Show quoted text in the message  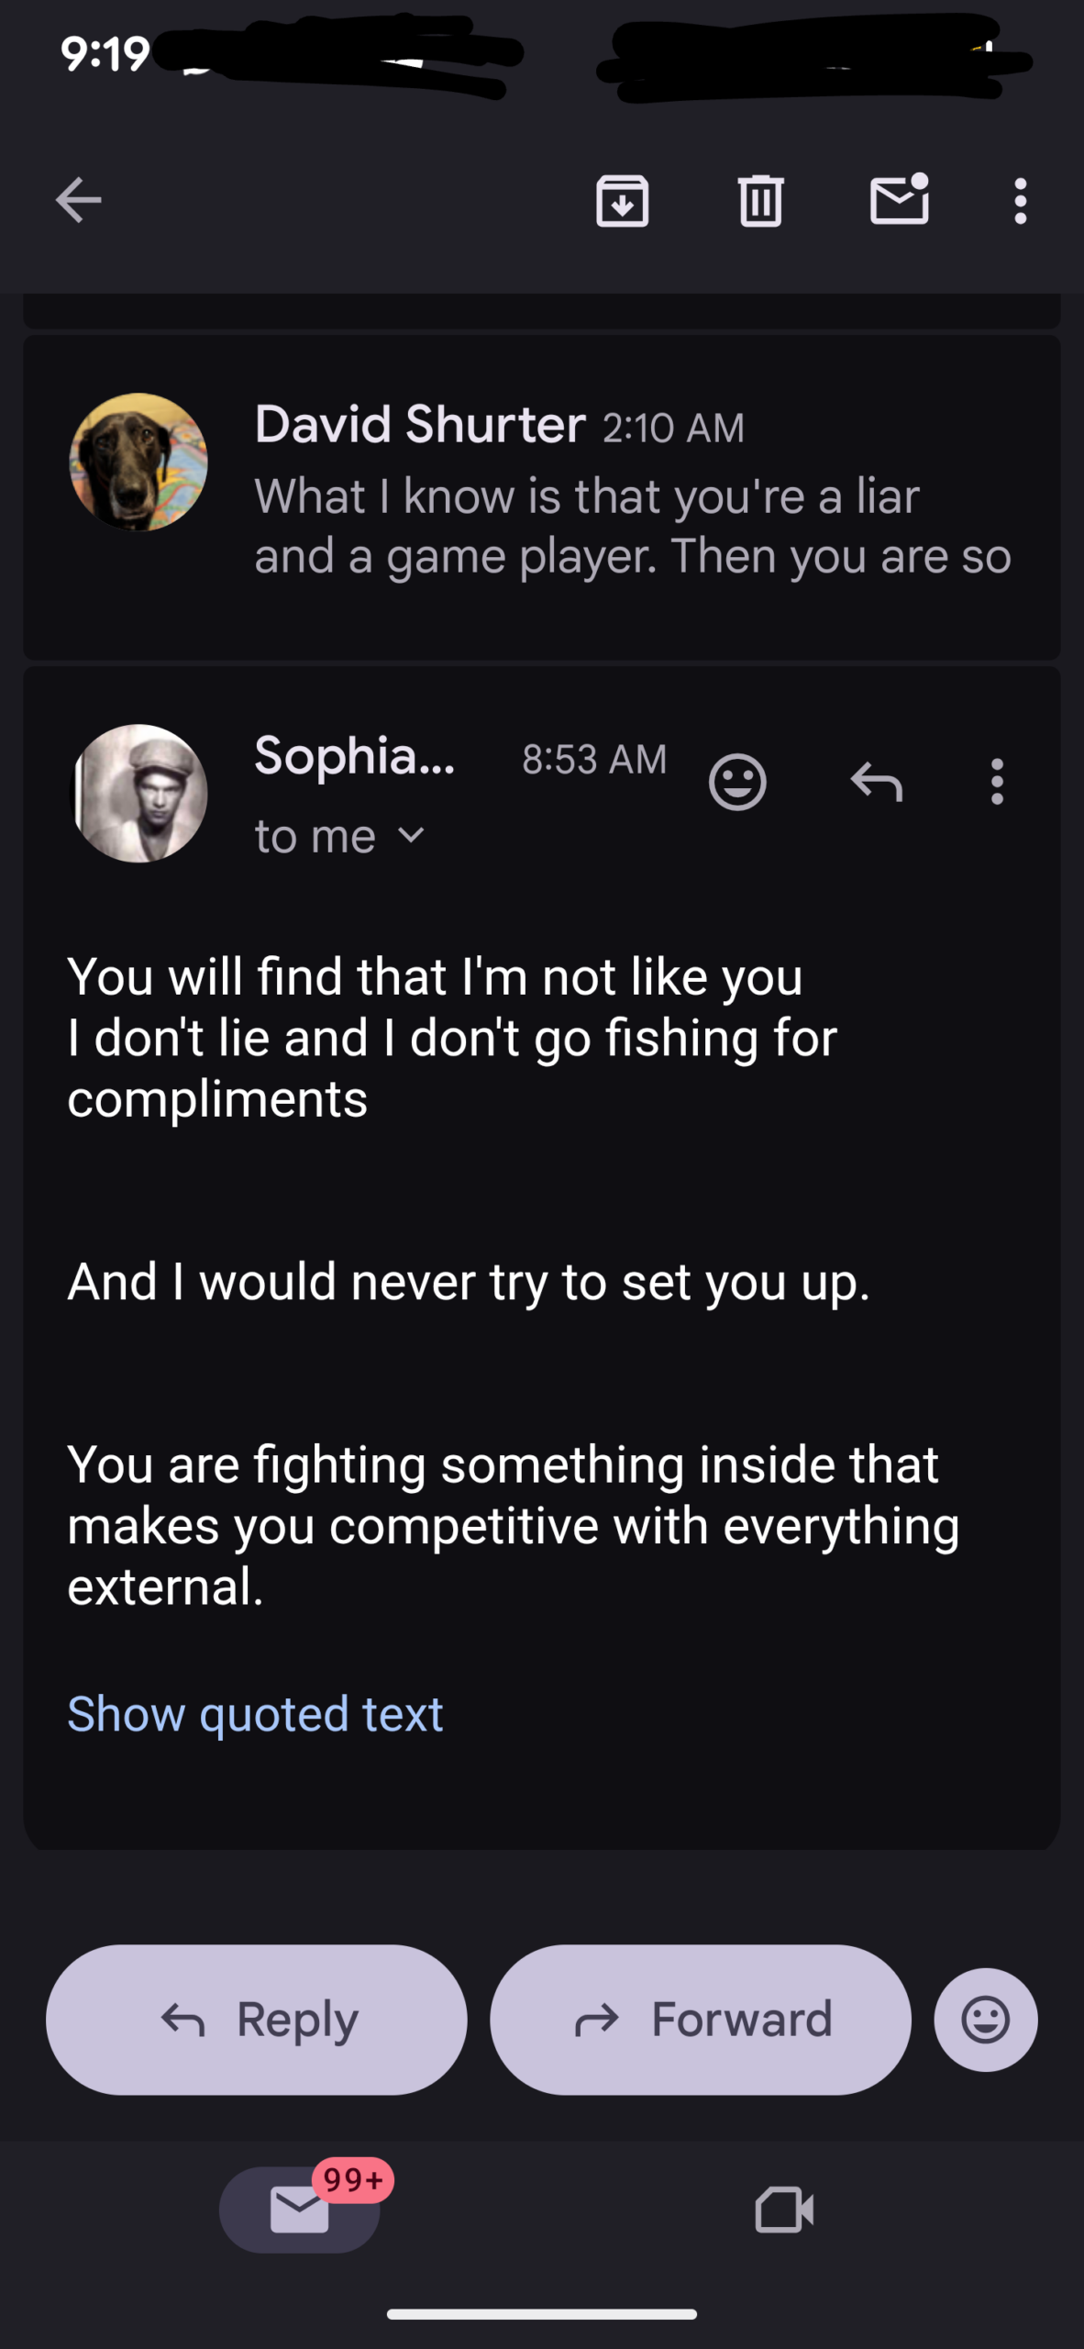255,1713
